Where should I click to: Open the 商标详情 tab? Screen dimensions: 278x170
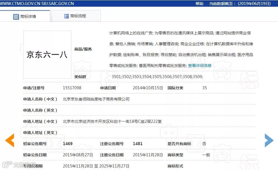point(25,16)
